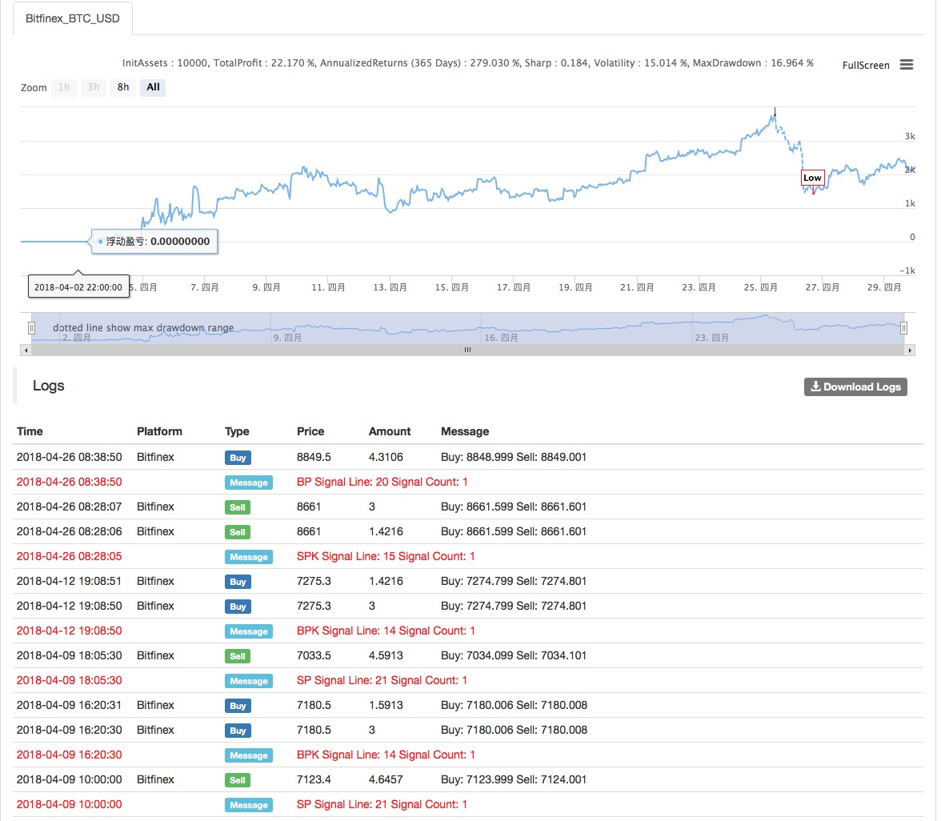
Task: Click price value 7033.5
Action: coord(314,655)
